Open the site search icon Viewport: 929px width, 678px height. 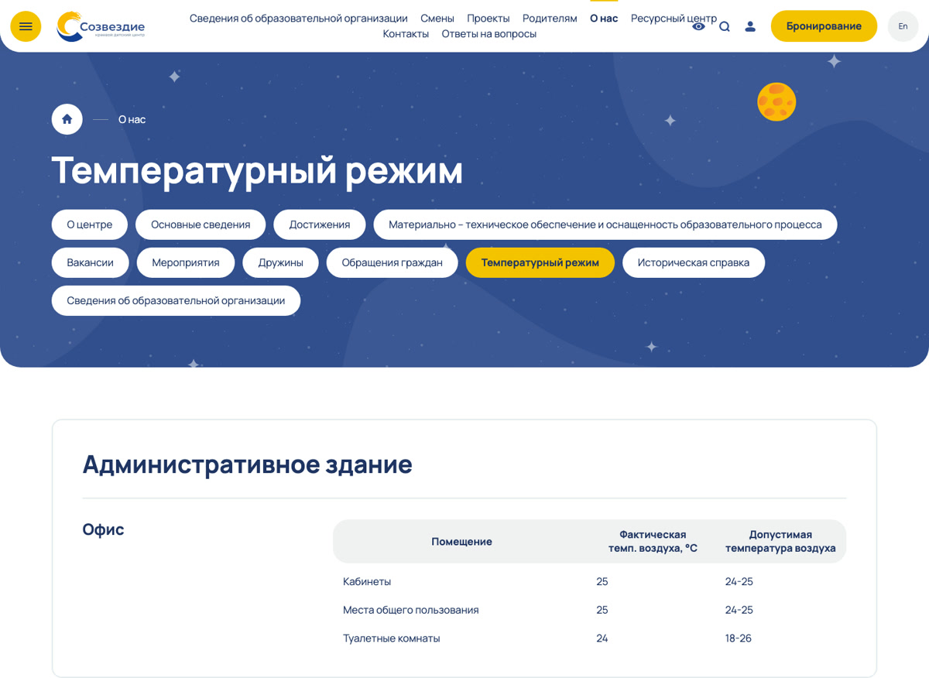725,26
